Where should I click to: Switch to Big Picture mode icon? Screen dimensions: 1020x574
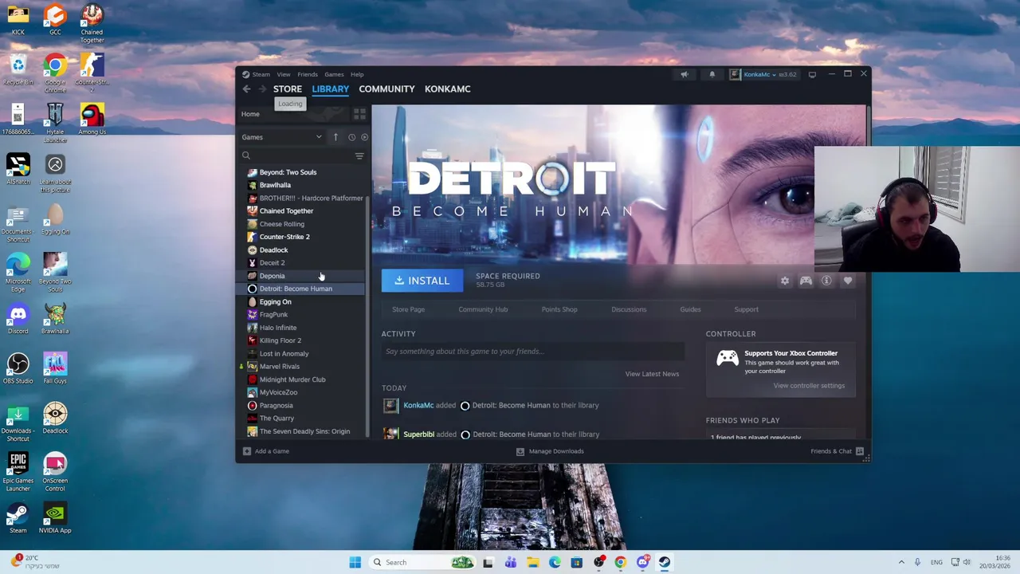tap(812, 74)
